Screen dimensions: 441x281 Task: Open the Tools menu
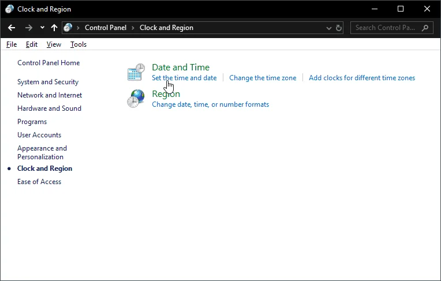(78, 44)
